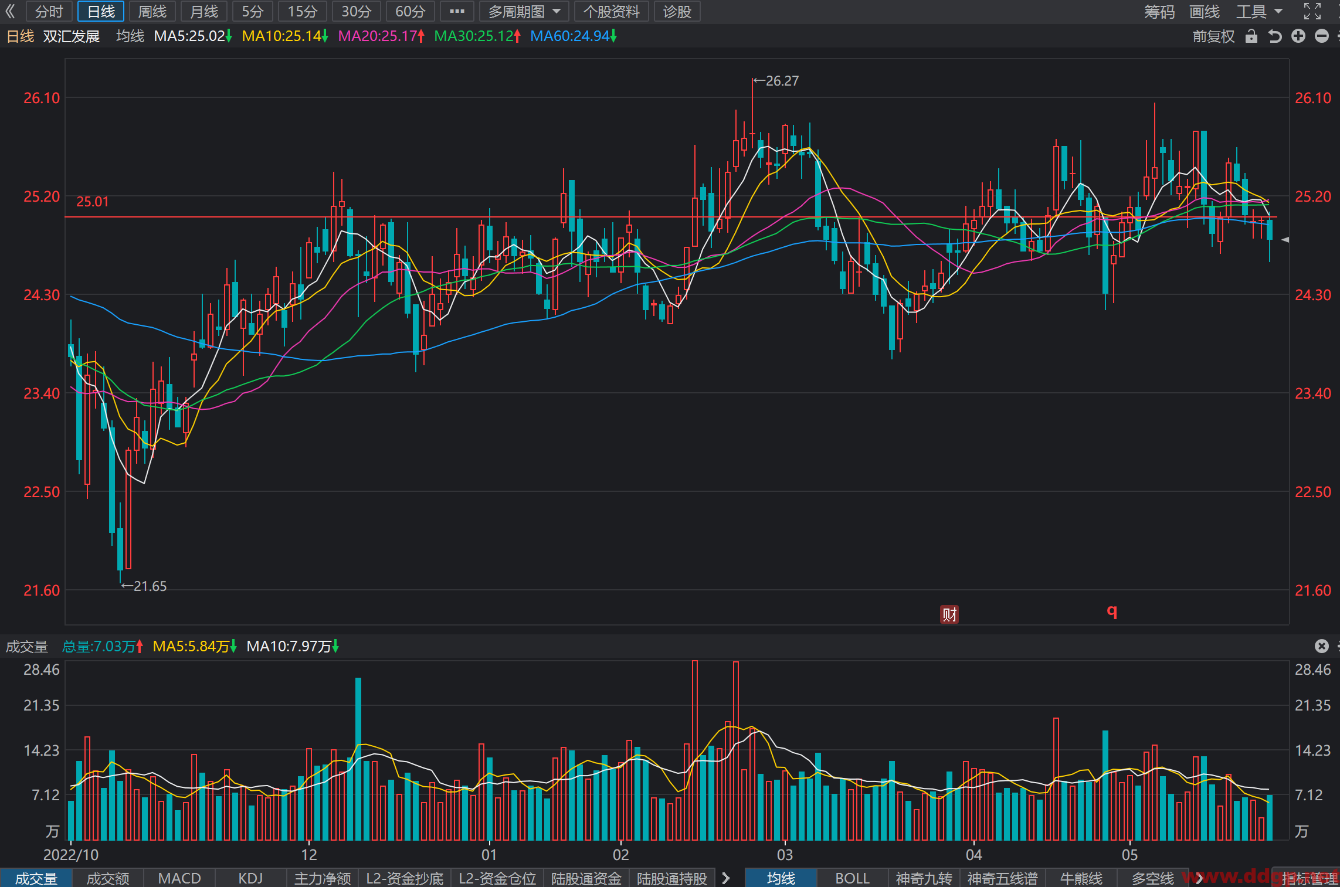Click the 诊股 diagnosis button
The height and width of the screenshot is (887, 1340).
677,11
